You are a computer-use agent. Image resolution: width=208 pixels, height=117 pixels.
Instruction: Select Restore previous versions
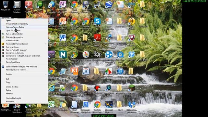coord(24,70)
